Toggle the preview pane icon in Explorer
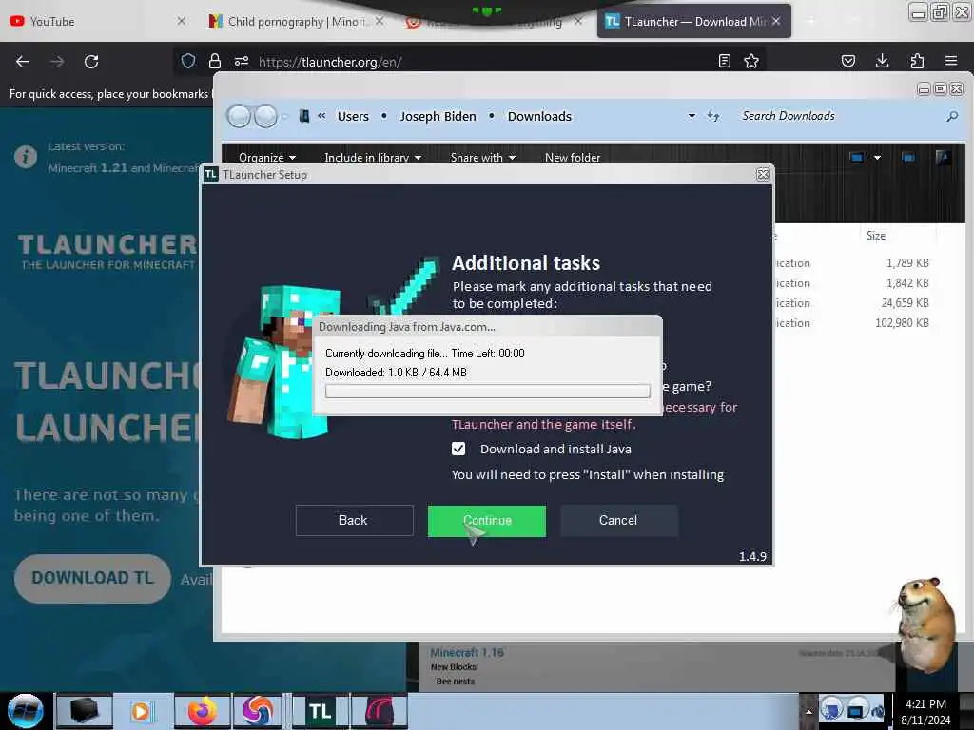Viewport: 974px width, 730px height. pyautogui.click(x=908, y=157)
